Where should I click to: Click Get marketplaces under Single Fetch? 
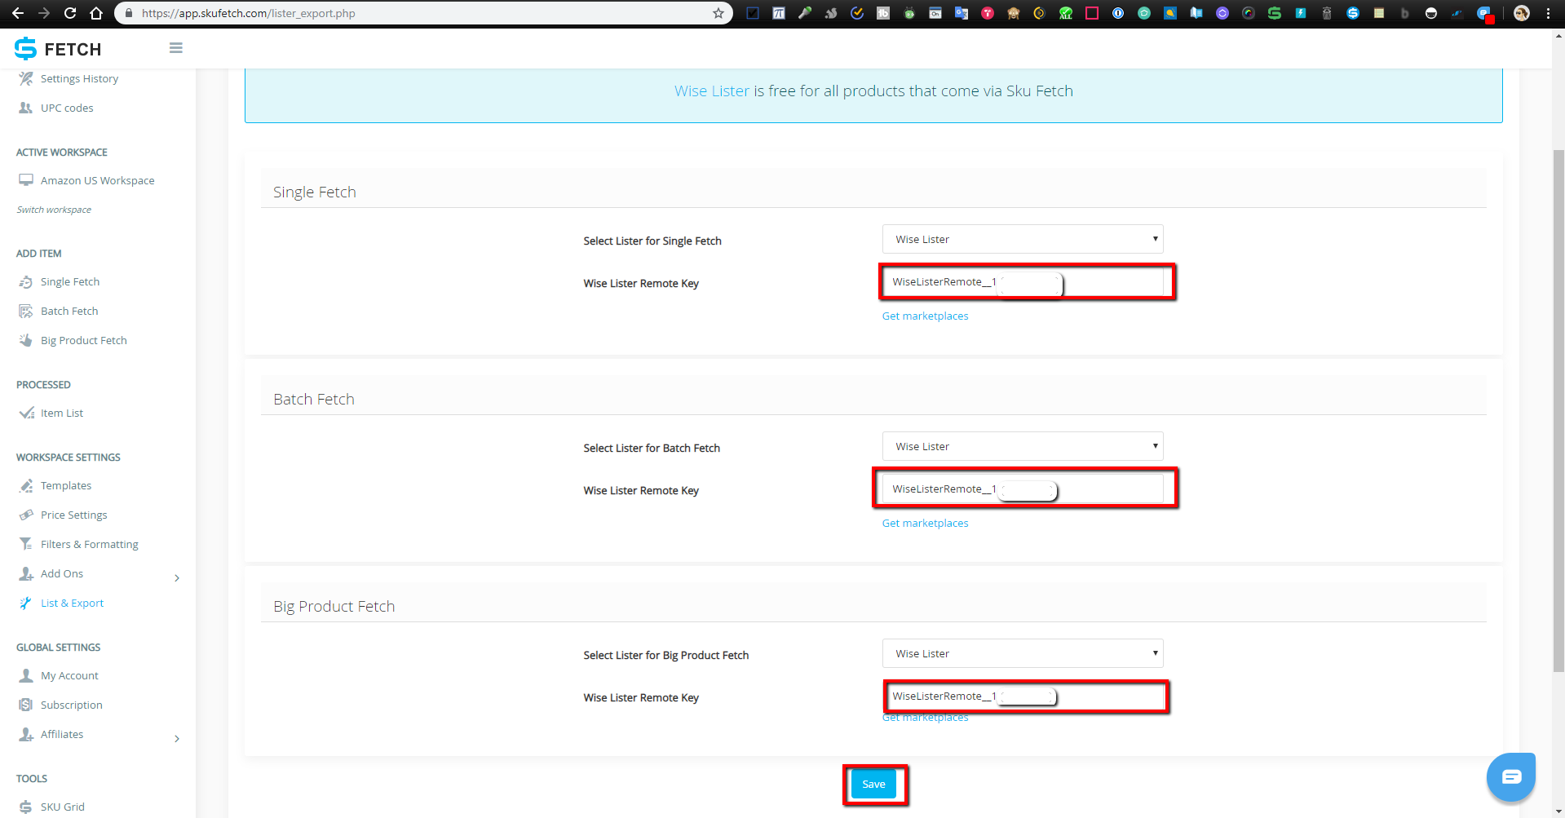click(x=925, y=316)
